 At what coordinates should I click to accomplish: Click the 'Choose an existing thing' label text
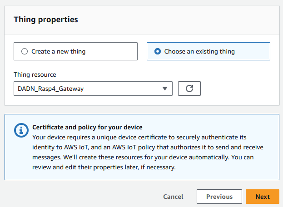[x=199, y=52]
